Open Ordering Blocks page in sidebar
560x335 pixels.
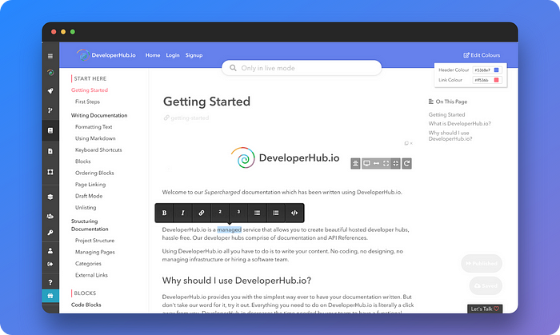coord(94,173)
